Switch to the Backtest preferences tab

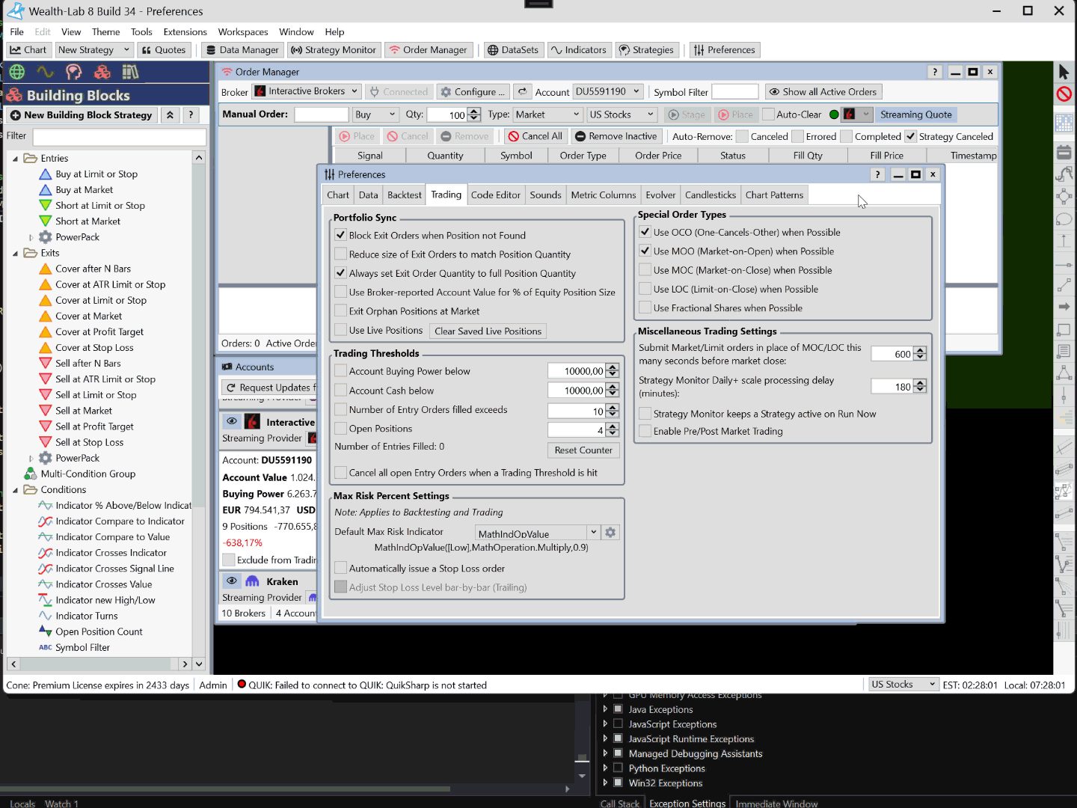click(x=404, y=195)
